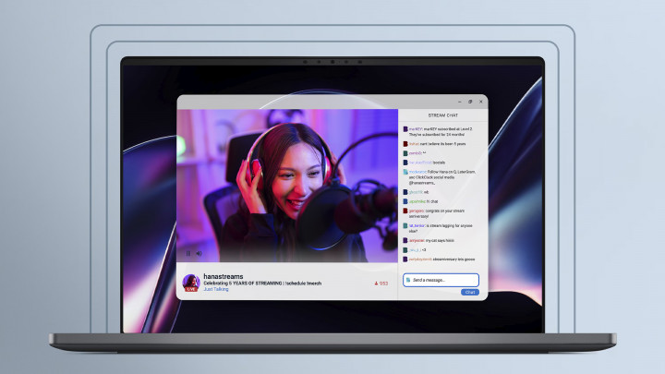Open the Just Talking category link
This screenshot has width=665, height=374.
click(216, 289)
